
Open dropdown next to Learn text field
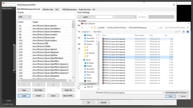coord(125,17)
